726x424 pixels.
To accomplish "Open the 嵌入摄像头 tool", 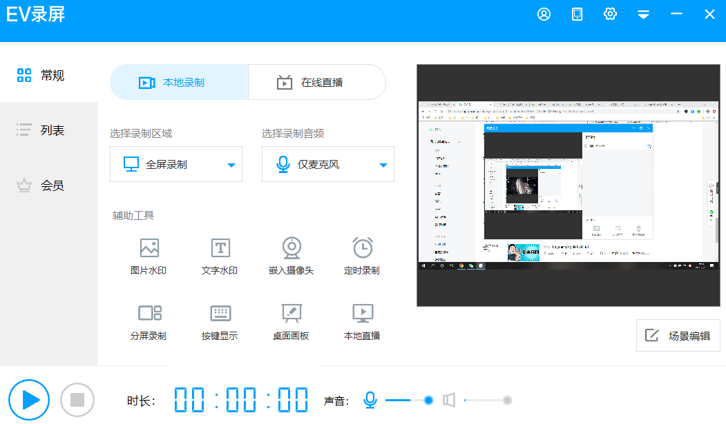I will (x=292, y=256).
